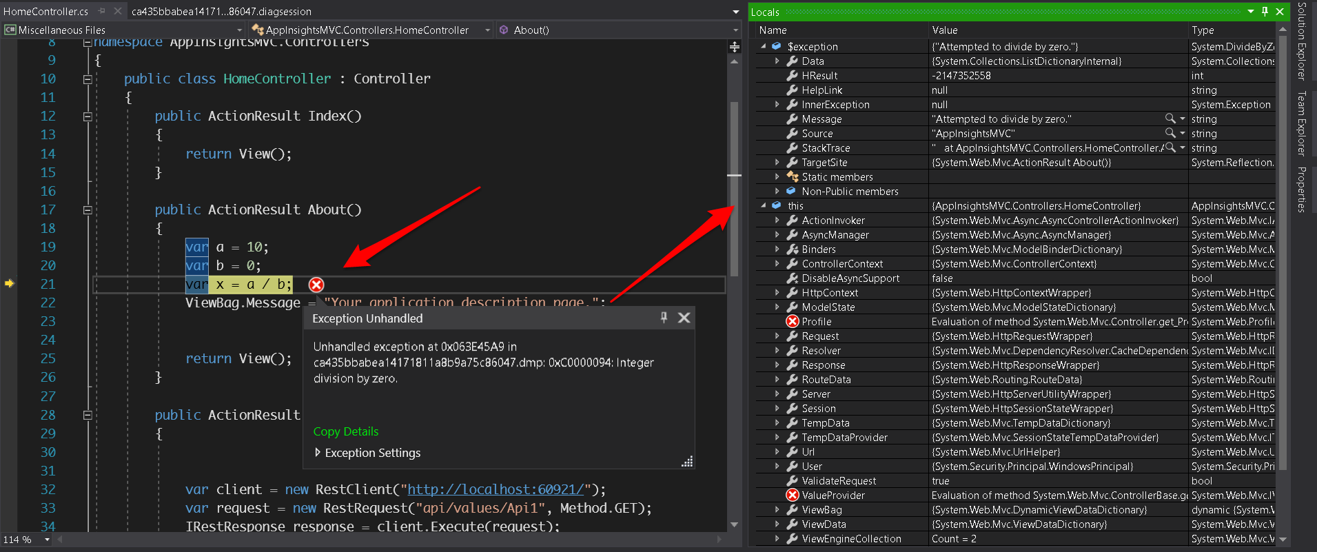Image resolution: width=1317 pixels, height=552 pixels.
Task: Select the ValidateRequest row
Action: coord(1016,480)
